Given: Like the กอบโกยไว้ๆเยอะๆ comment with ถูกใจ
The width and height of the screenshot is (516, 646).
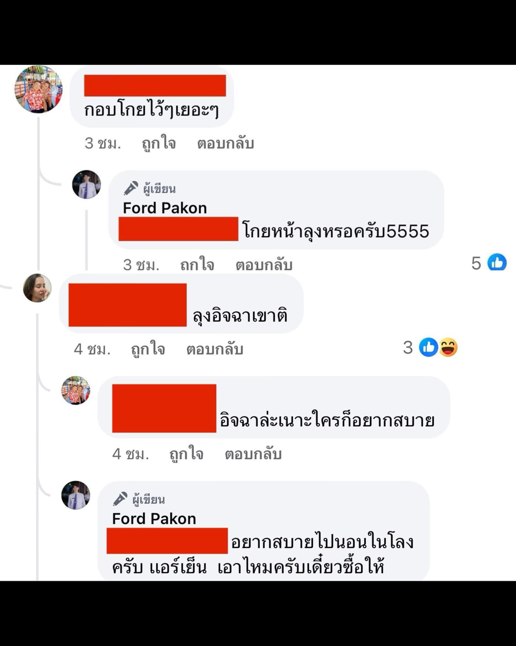Looking at the screenshot, I should 159,144.
